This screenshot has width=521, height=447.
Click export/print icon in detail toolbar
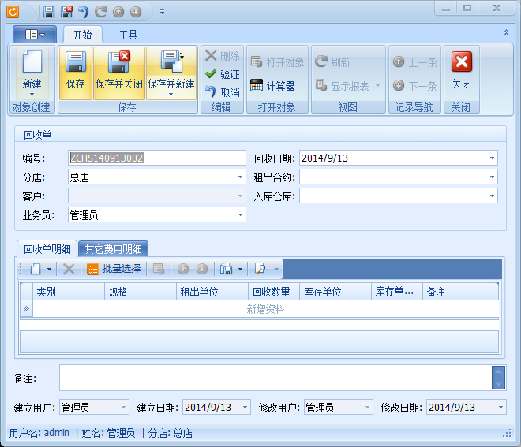227,269
